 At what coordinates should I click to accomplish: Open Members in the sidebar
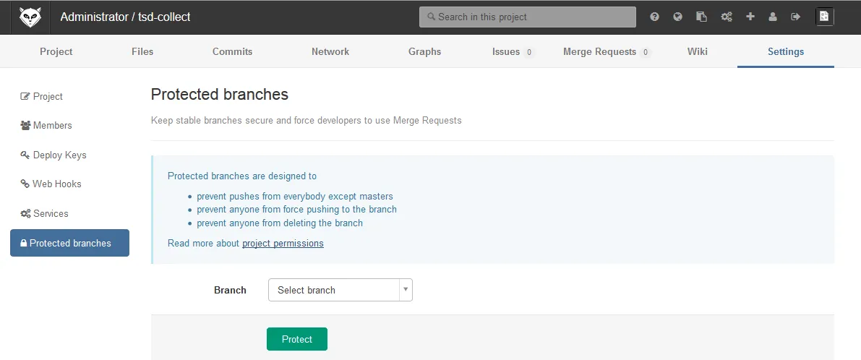point(69,126)
